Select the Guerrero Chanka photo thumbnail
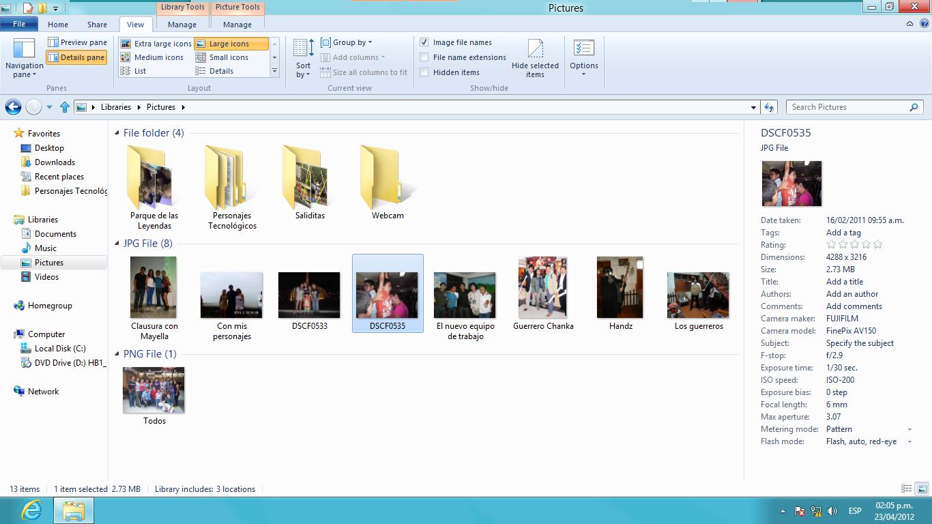 (x=542, y=288)
